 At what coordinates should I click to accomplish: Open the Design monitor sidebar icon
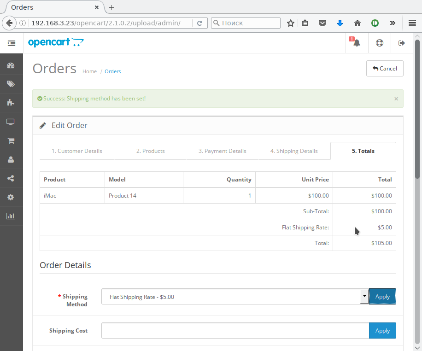[11, 122]
